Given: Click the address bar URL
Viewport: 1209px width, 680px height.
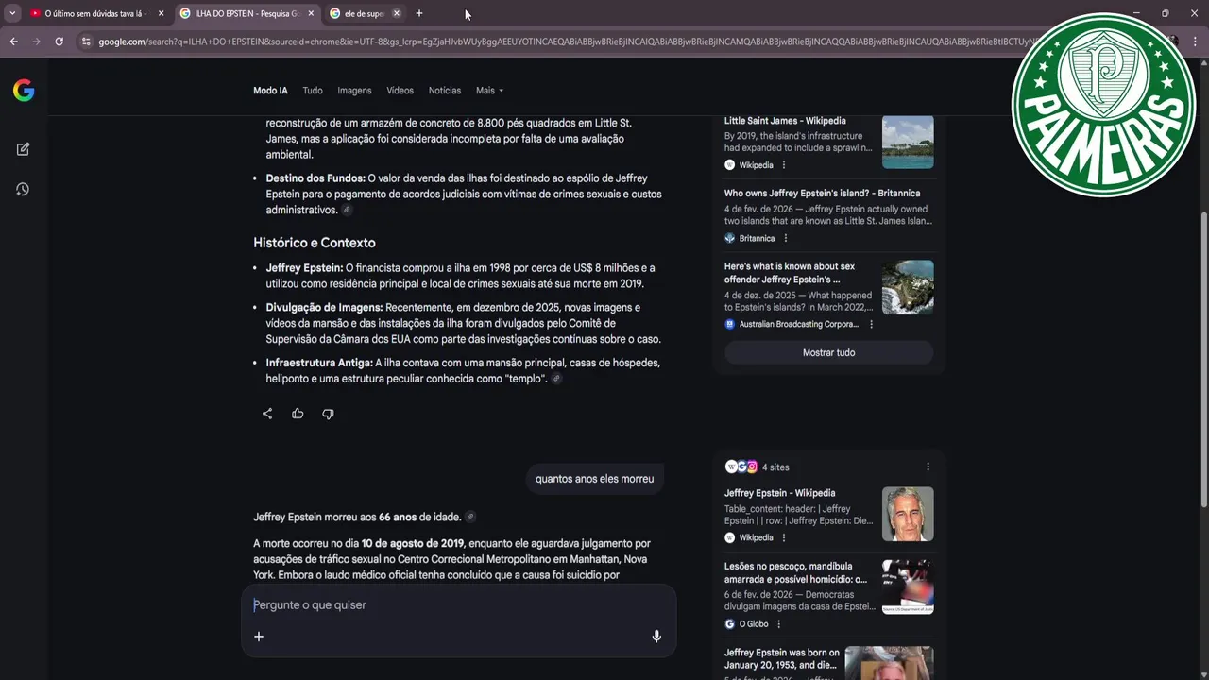Looking at the screenshot, I should click(x=567, y=42).
